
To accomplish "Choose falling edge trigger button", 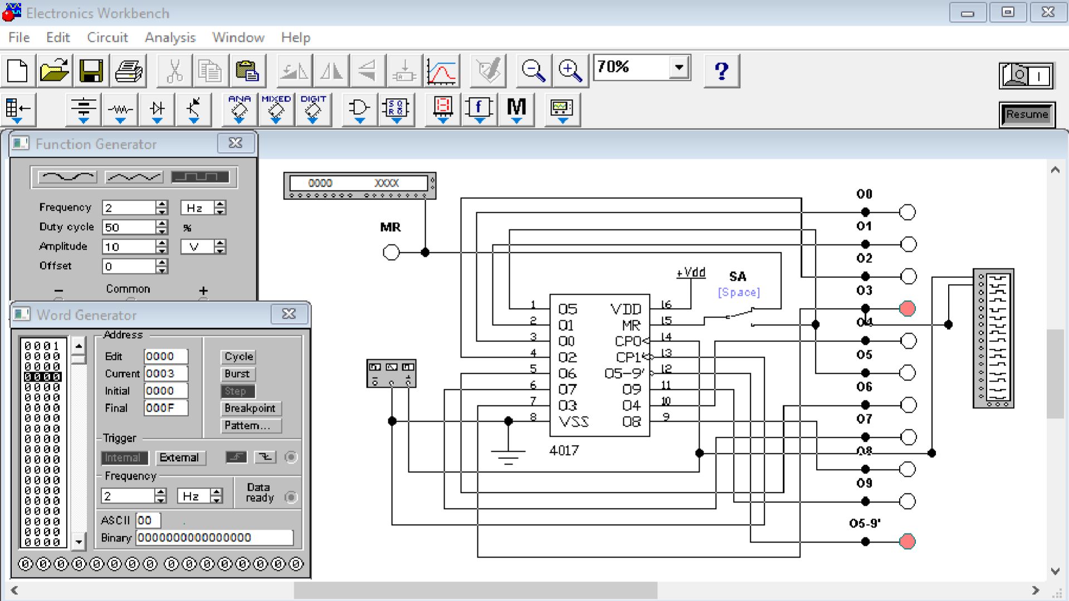I will [265, 457].
